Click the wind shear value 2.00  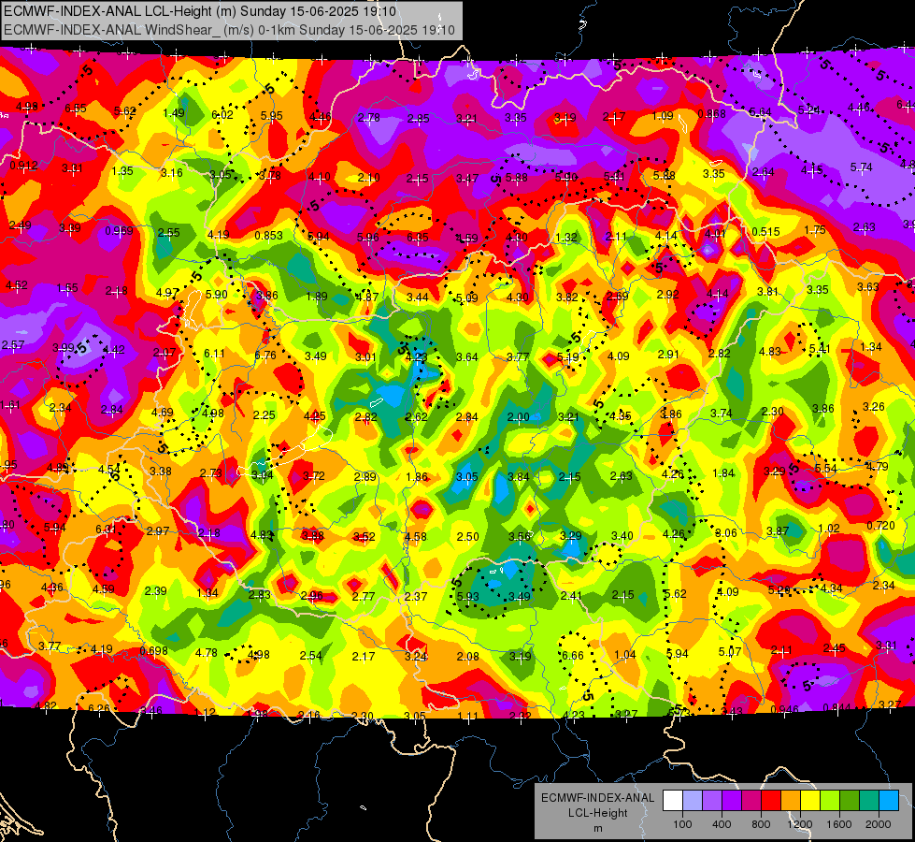(518, 417)
